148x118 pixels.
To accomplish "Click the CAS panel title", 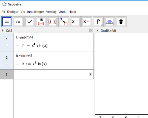I will pos(9,31).
